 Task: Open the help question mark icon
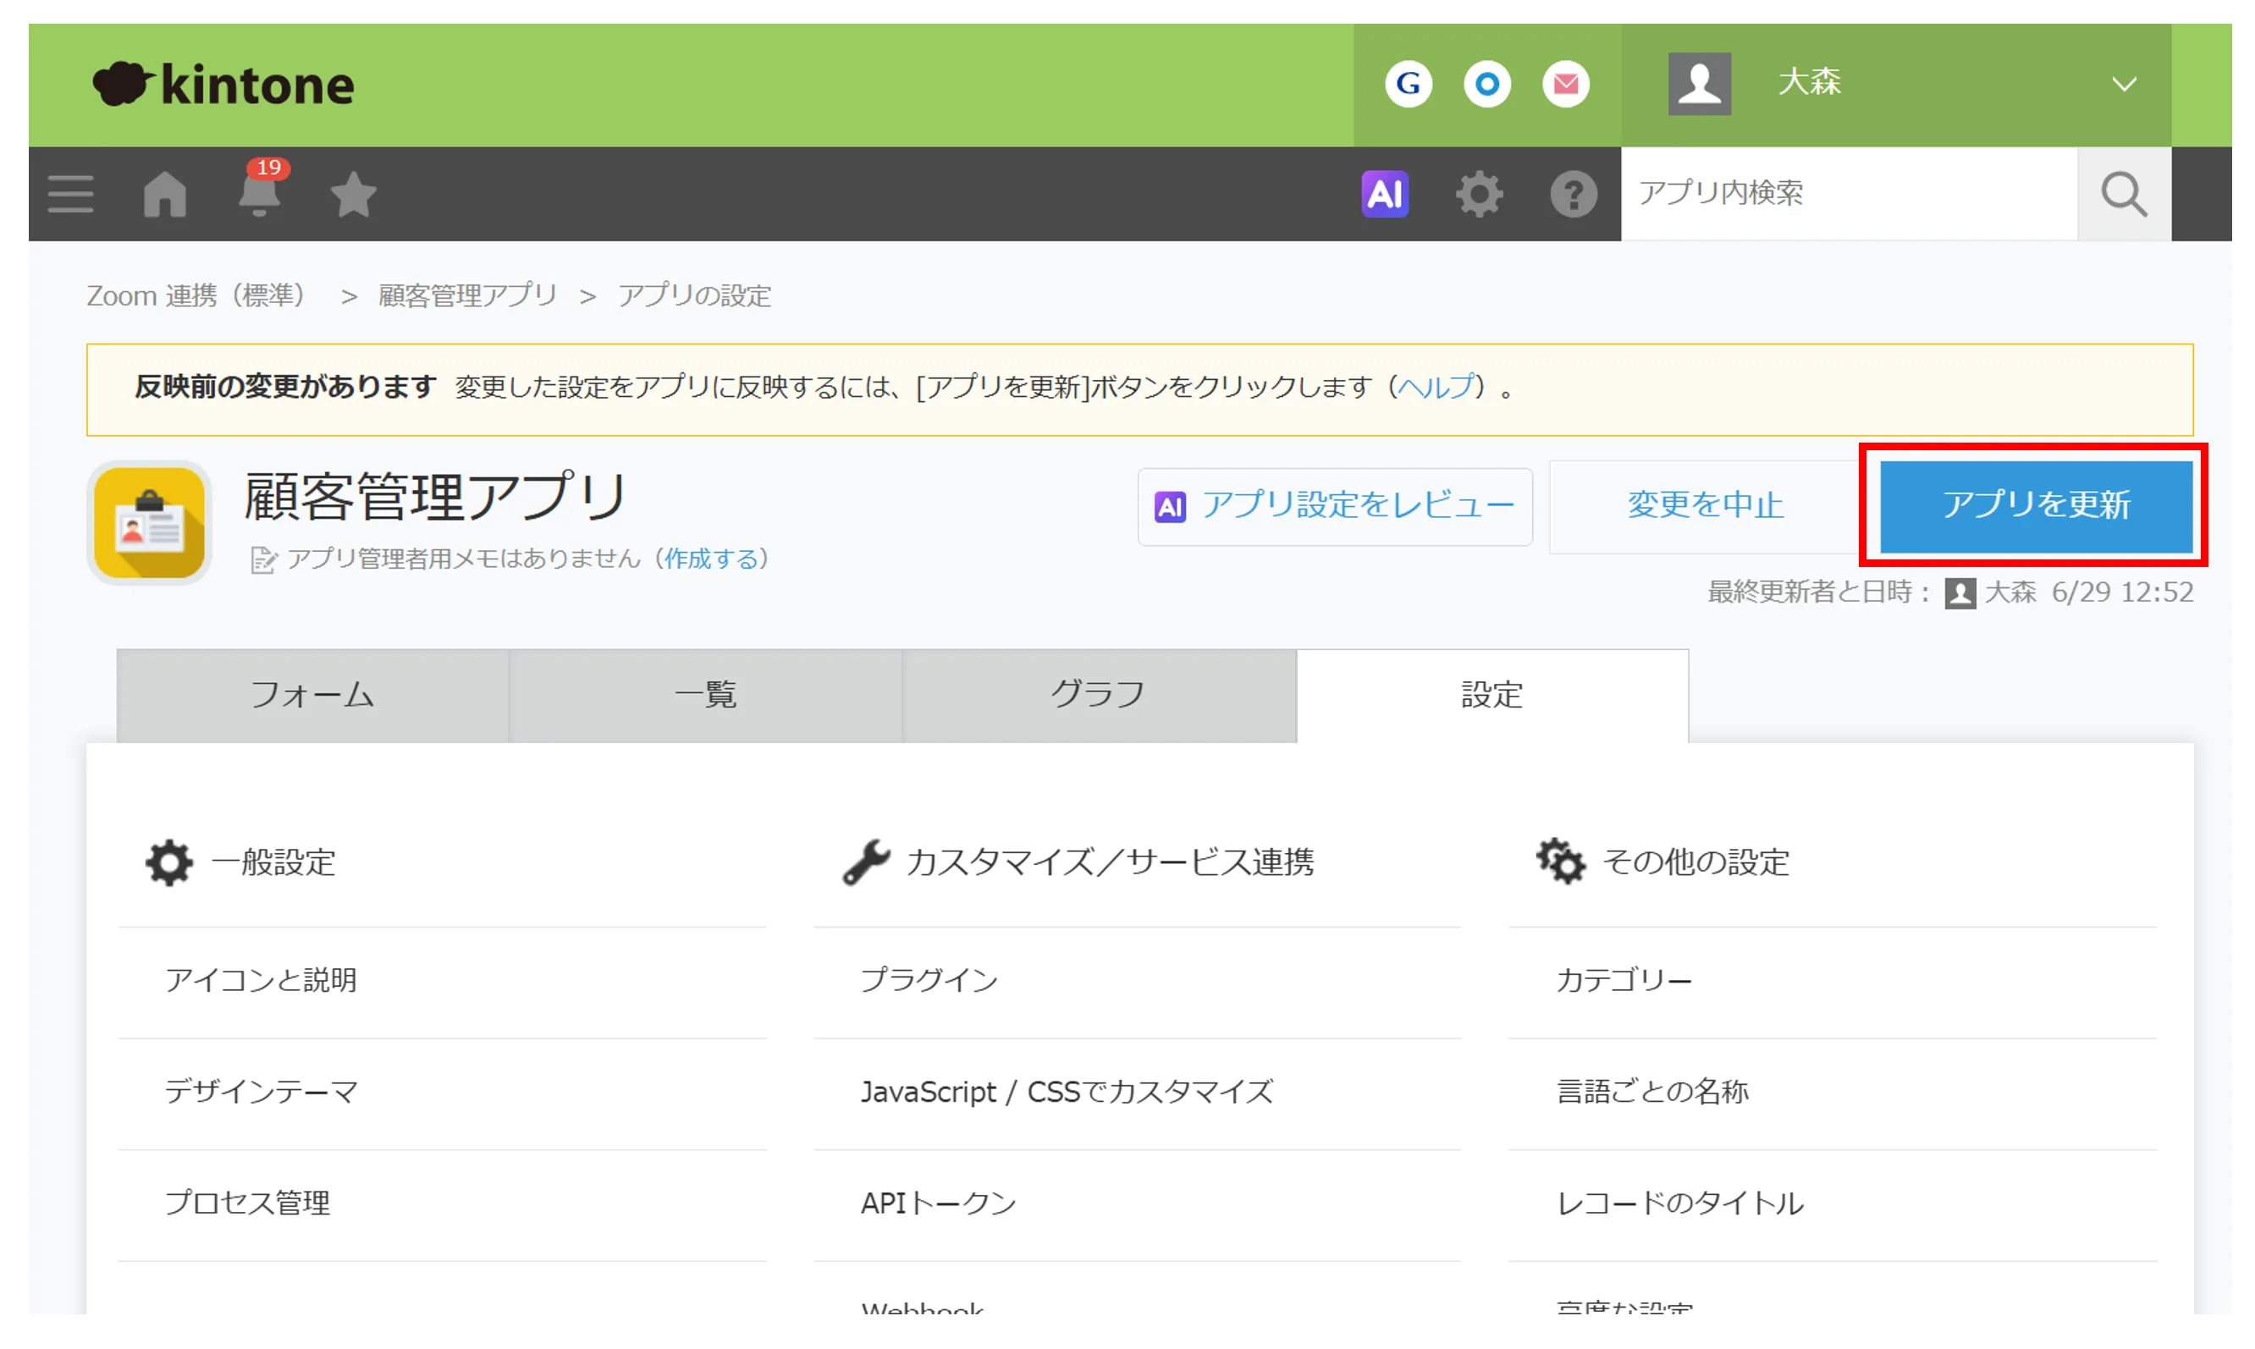coord(1573,194)
